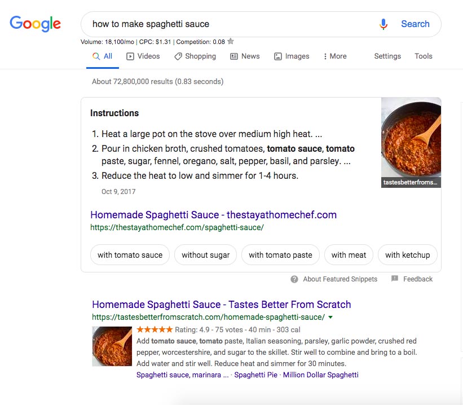Switch to the News tab
463x405 pixels.
tap(245, 56)
